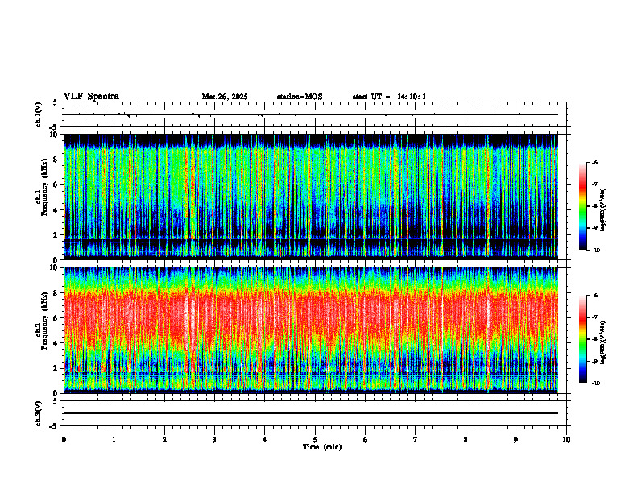Click the time axis tick label "5"
The image size is (638, 493).
(x=315, y=440)
